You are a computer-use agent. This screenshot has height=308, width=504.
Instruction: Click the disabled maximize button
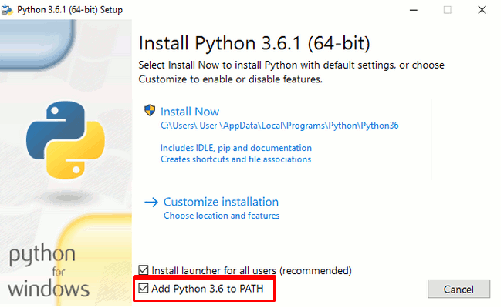tap(448, 10)
